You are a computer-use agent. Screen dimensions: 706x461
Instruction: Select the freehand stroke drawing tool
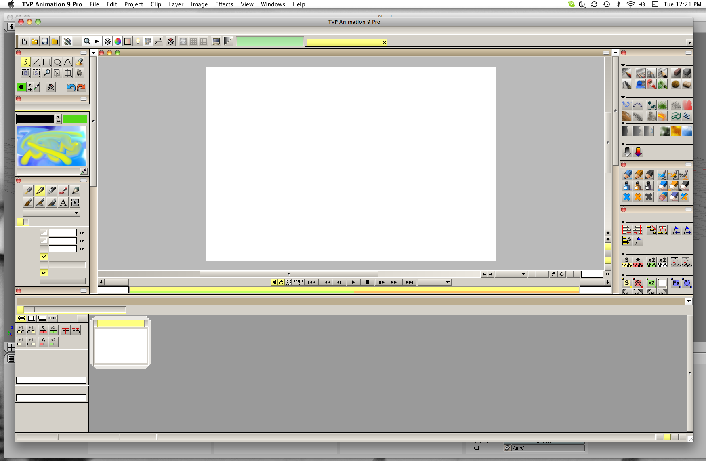pos(25,62)
